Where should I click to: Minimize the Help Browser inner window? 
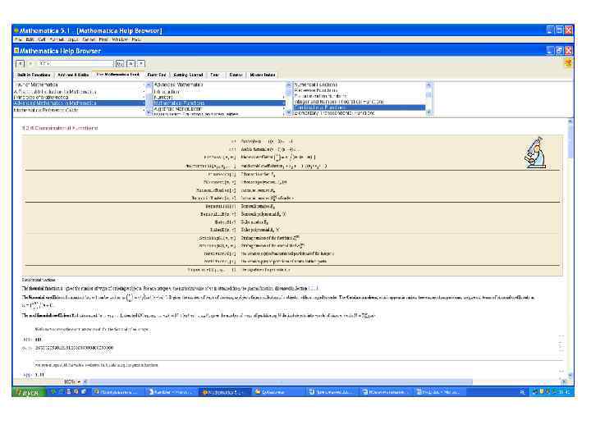tap(550, 51)
